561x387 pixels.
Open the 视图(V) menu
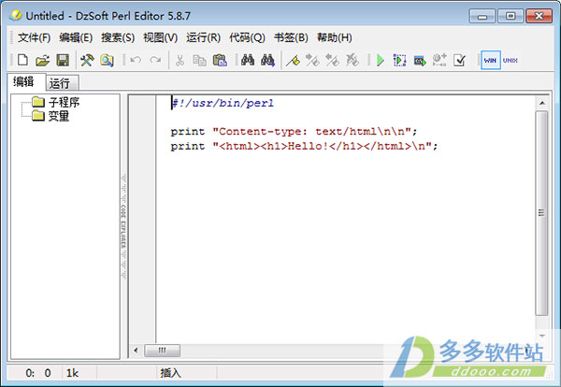coord(160,37)
